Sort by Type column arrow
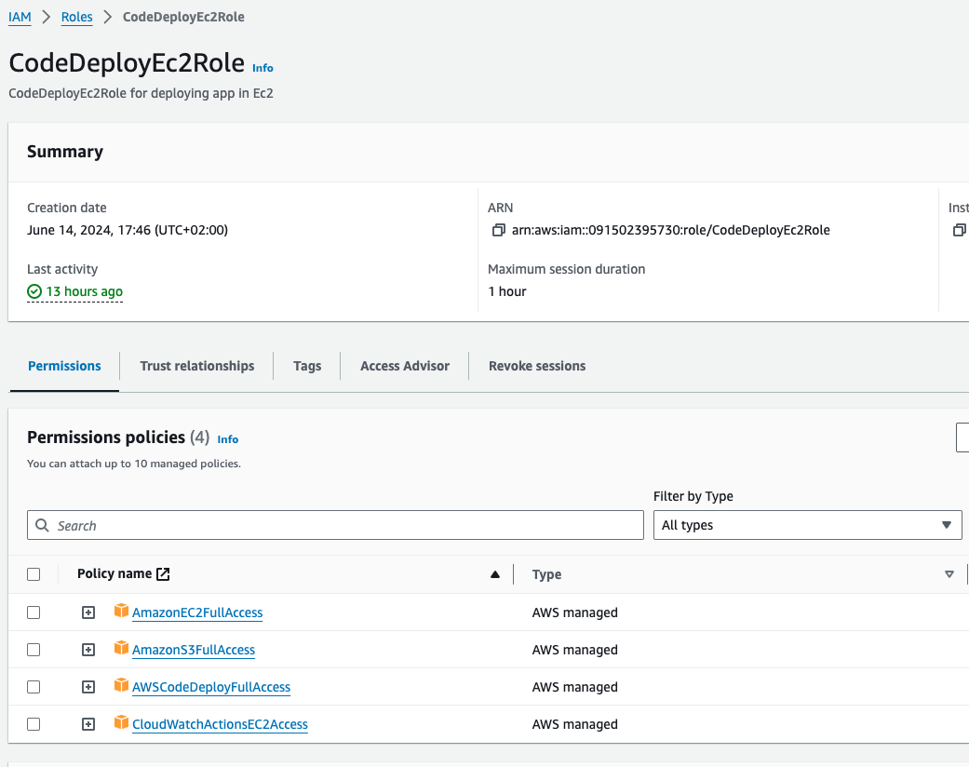This screenshot has width=969, height=767. pos(949,575)
